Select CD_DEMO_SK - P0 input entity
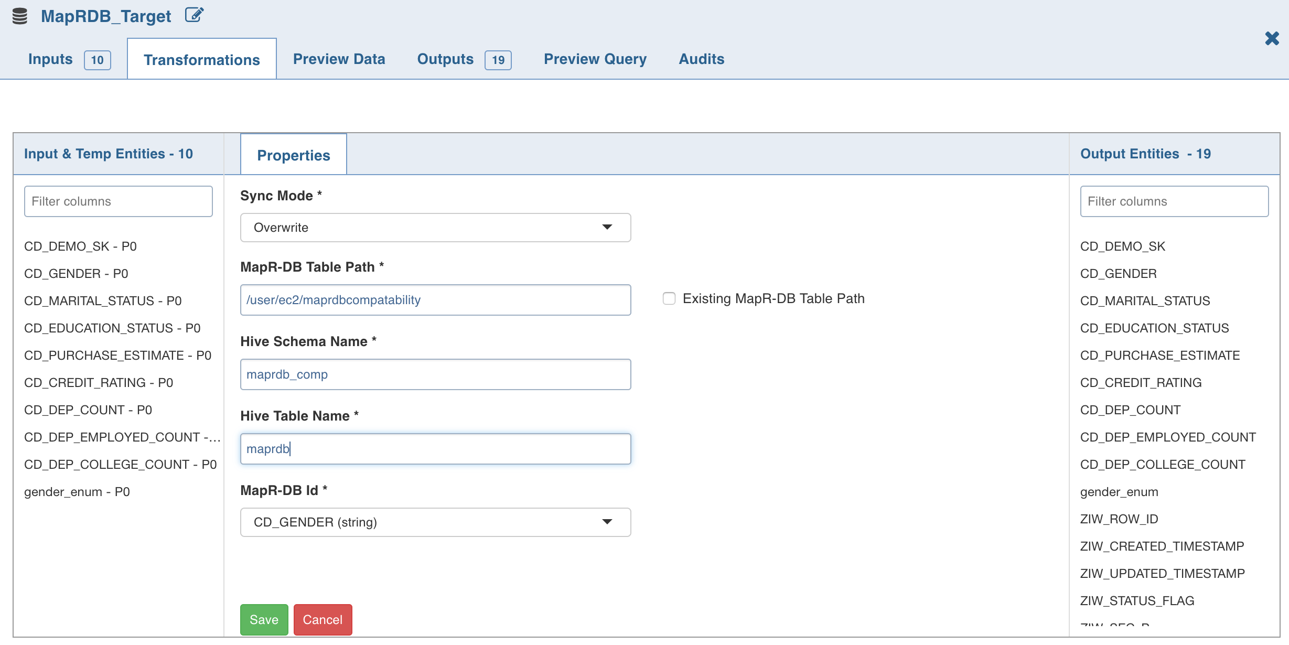 80,246
